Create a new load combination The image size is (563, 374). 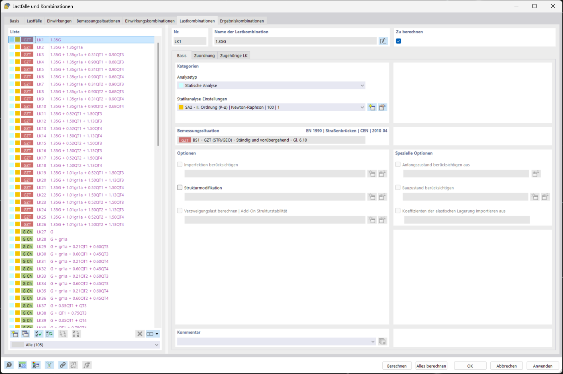pos(14,333)
